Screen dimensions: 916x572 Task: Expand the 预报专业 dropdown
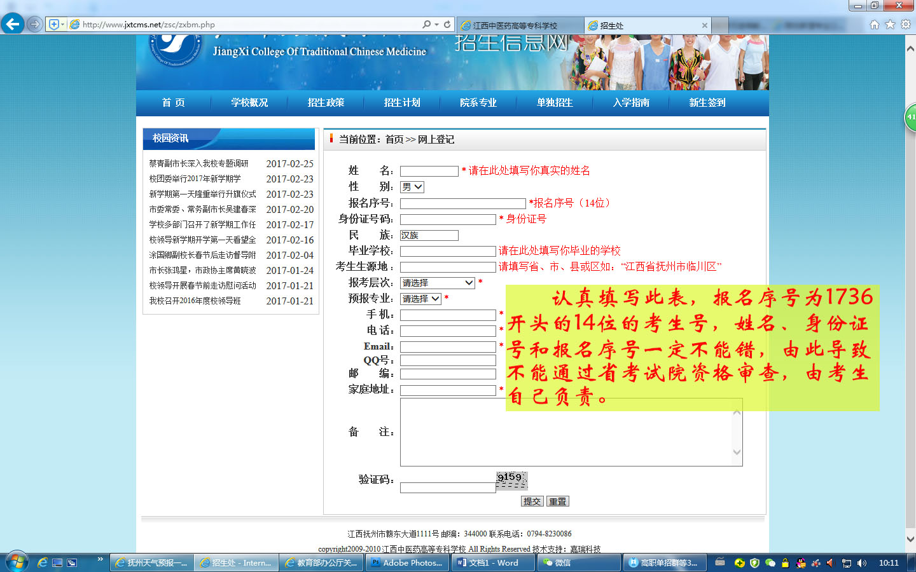(420, 299)
